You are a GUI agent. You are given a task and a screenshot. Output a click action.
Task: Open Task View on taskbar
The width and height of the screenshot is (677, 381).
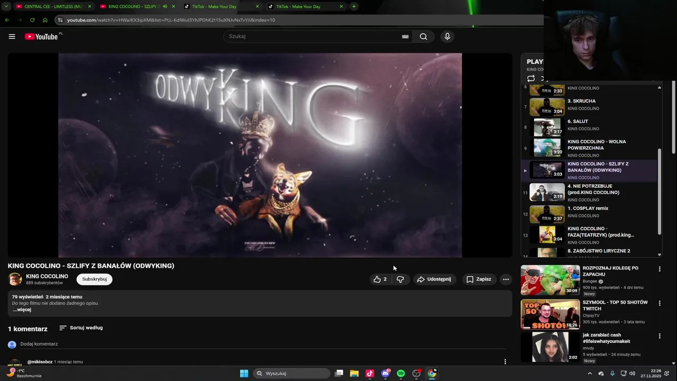coord(339,374)
